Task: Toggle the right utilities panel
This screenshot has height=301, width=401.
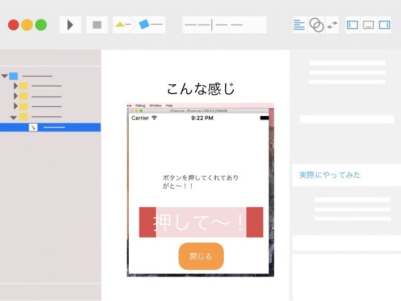Action: pos(385,25)
